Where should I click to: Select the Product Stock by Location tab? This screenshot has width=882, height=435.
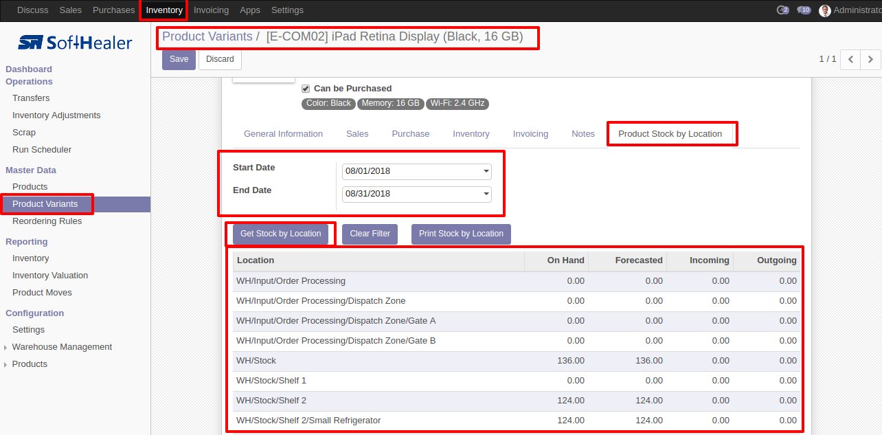tap(670, 134)
